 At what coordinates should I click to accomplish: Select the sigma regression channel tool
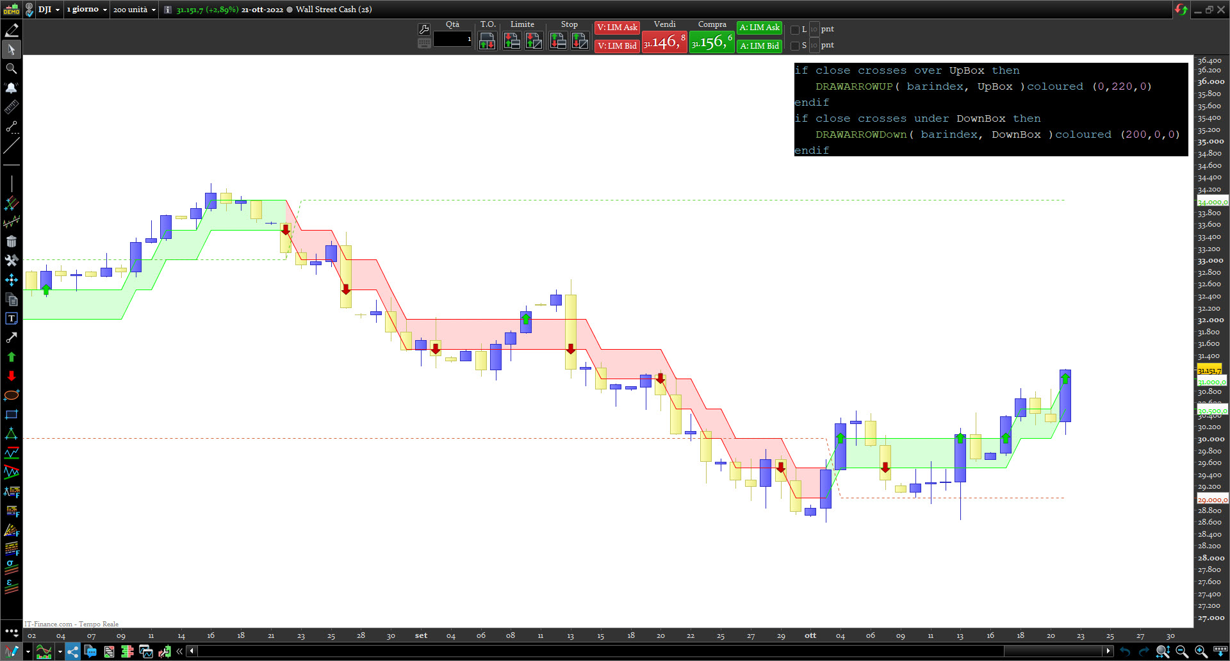(x=12, y=567)
